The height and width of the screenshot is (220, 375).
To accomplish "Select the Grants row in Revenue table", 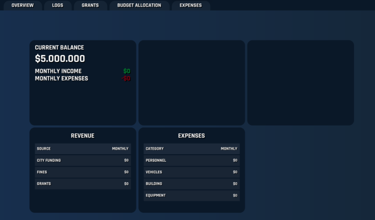I will point(82,184).
